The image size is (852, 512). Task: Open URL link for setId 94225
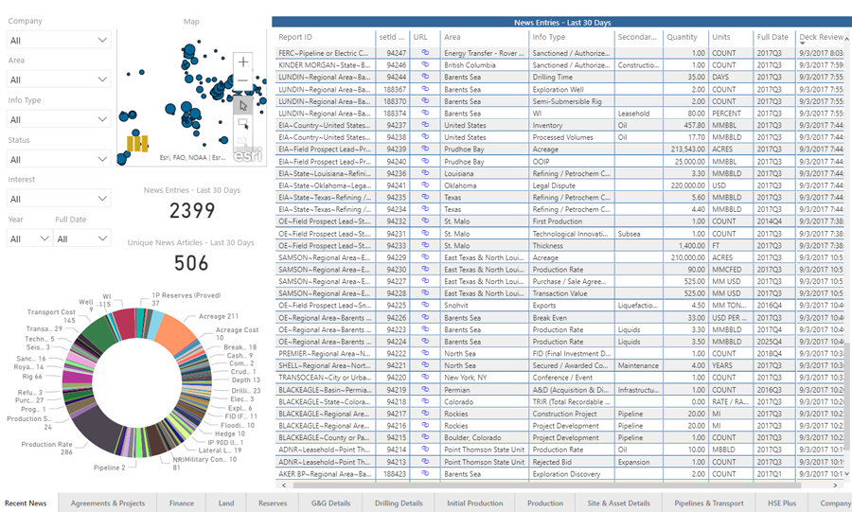tap(425, 305)
